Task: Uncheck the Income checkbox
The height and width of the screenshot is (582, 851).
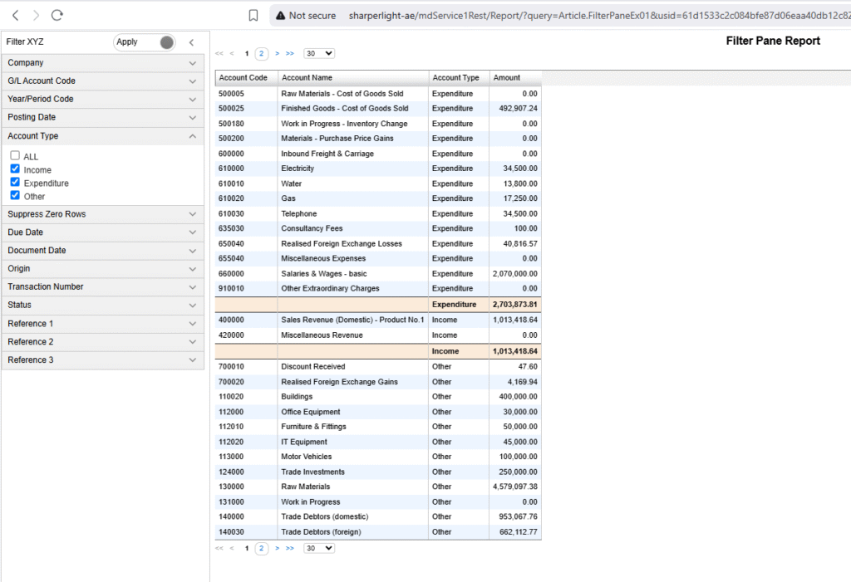Action: pos(15,169)
